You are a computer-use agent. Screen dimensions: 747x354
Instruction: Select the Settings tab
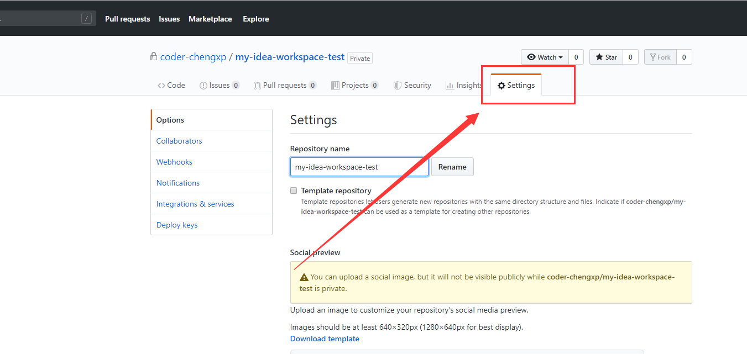point(516,85)
